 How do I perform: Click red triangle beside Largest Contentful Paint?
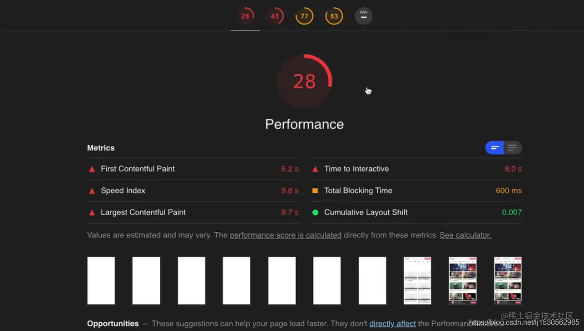92,213
